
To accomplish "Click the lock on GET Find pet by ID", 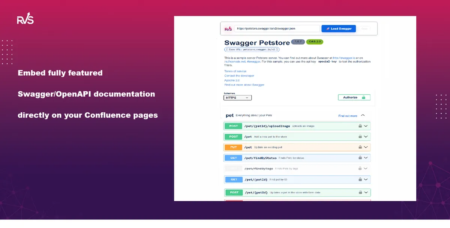I will point(360,179).
